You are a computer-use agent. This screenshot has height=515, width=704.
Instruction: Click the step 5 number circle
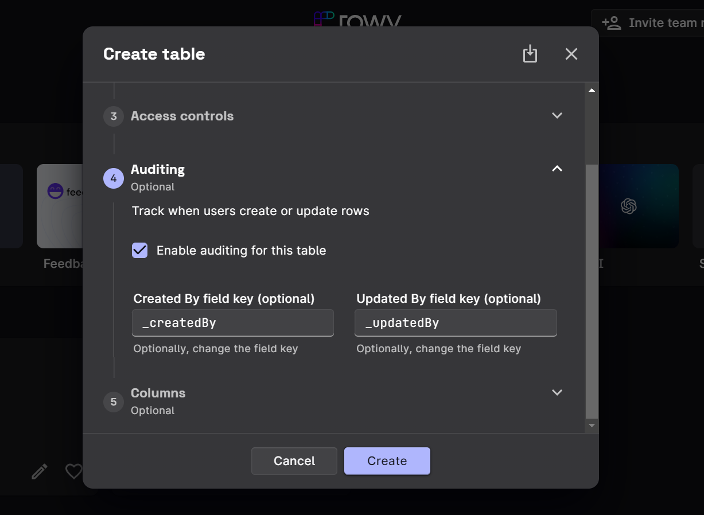tap(114, 401)
